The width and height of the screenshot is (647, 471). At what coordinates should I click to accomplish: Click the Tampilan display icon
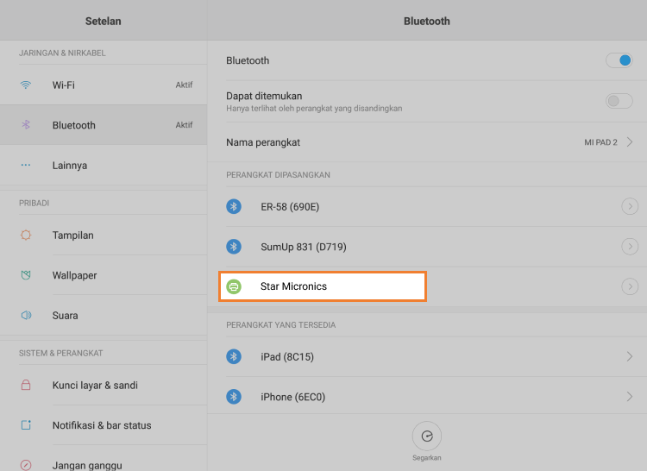[x=26, y=235]
